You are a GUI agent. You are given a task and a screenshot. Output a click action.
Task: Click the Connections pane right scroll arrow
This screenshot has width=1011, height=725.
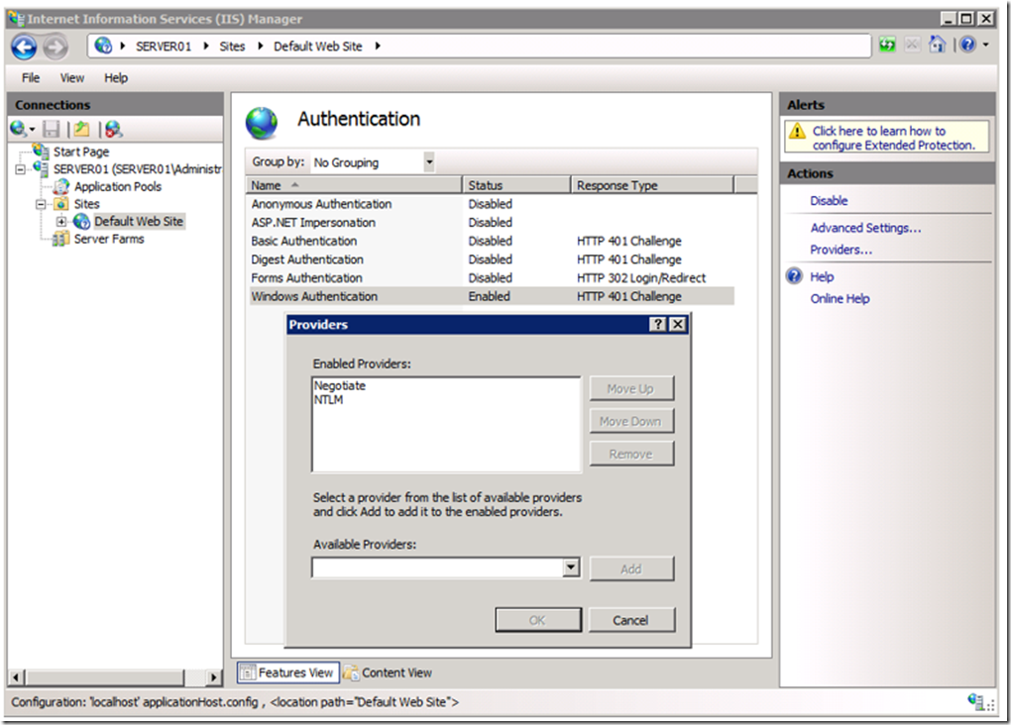214,677
